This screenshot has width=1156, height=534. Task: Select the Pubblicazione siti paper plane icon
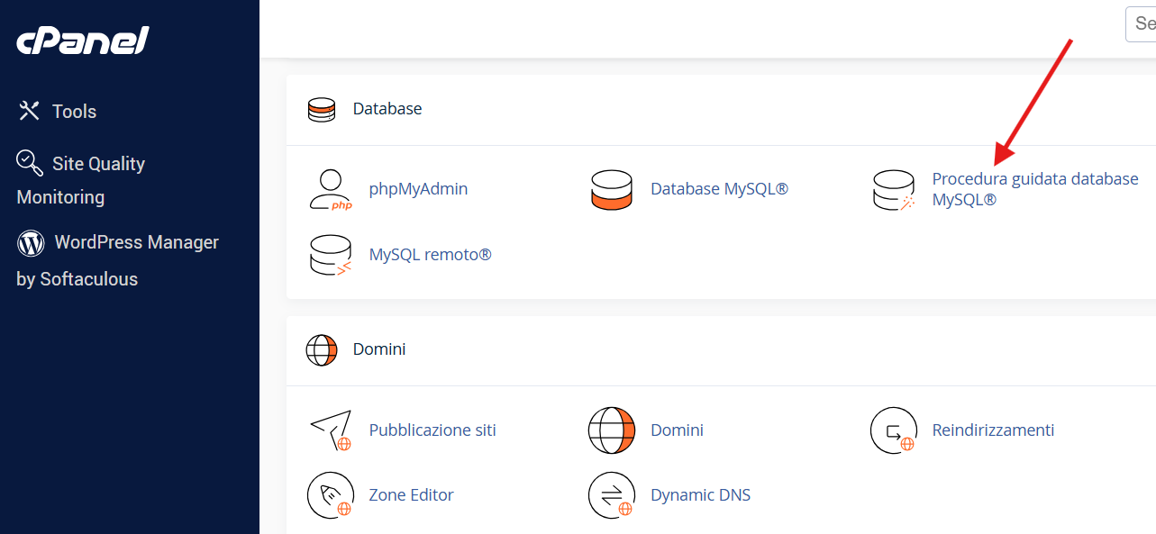[331, 430]
